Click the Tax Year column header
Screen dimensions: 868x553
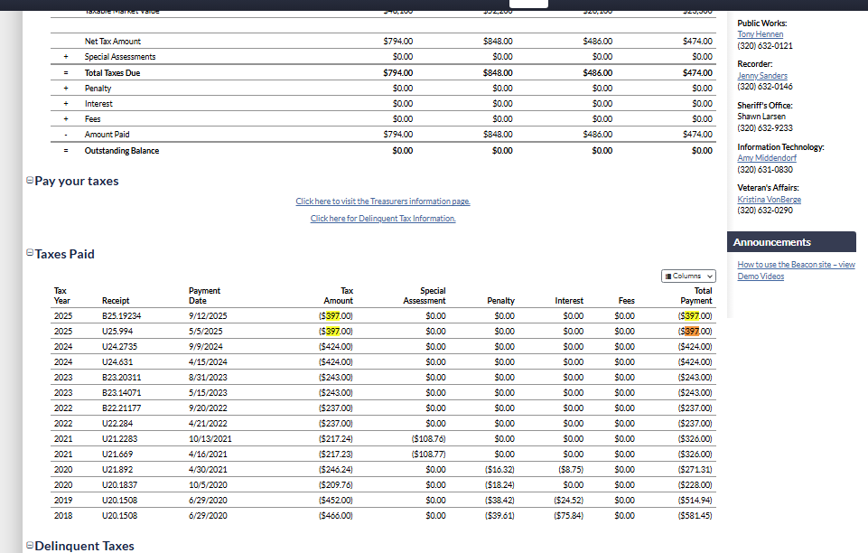pos(62,295)
